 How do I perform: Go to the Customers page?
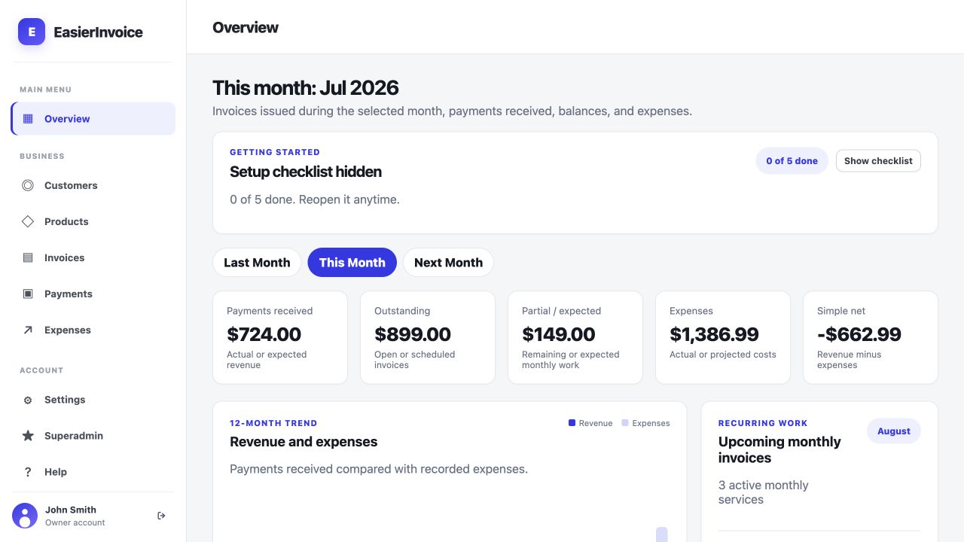point(93,185)
